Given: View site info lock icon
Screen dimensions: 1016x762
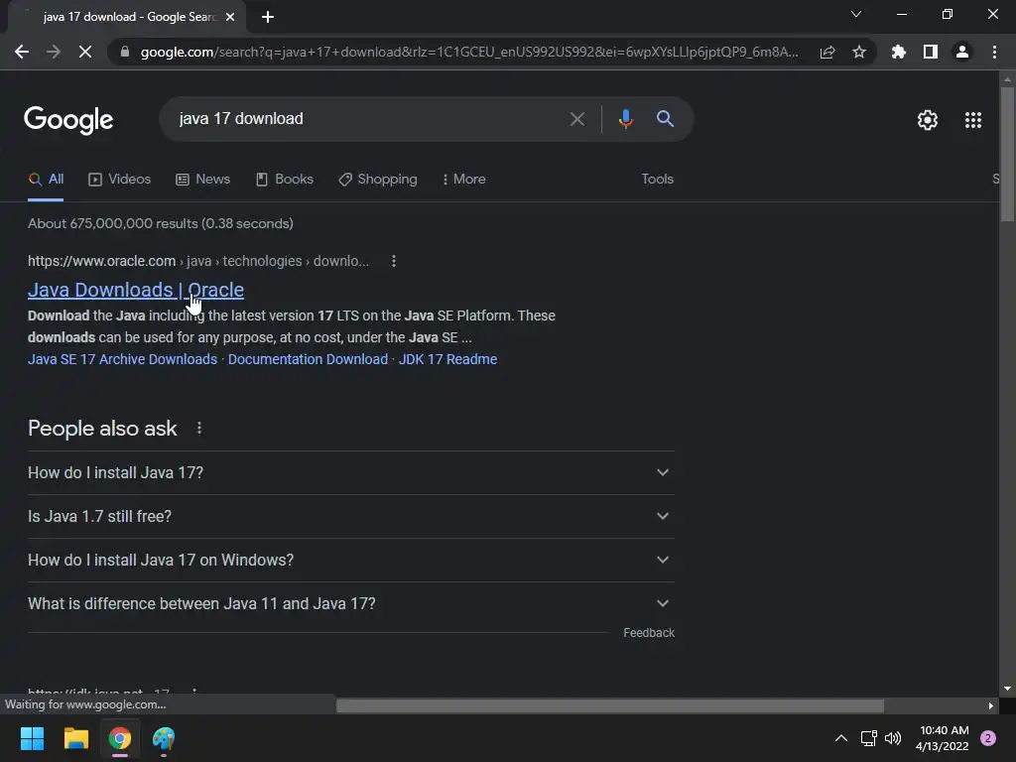Looking at the screenshot, I should tap(125, 52).
